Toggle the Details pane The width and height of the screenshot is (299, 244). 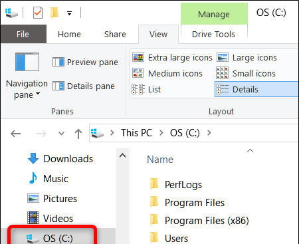[x=84, y=86]
